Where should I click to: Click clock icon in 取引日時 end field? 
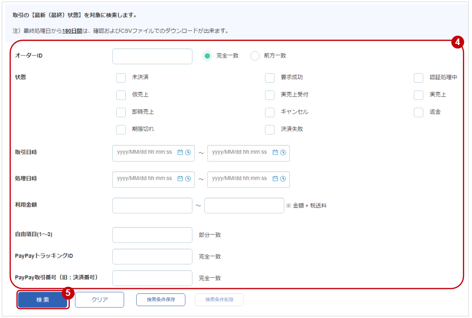coord(283,152)
